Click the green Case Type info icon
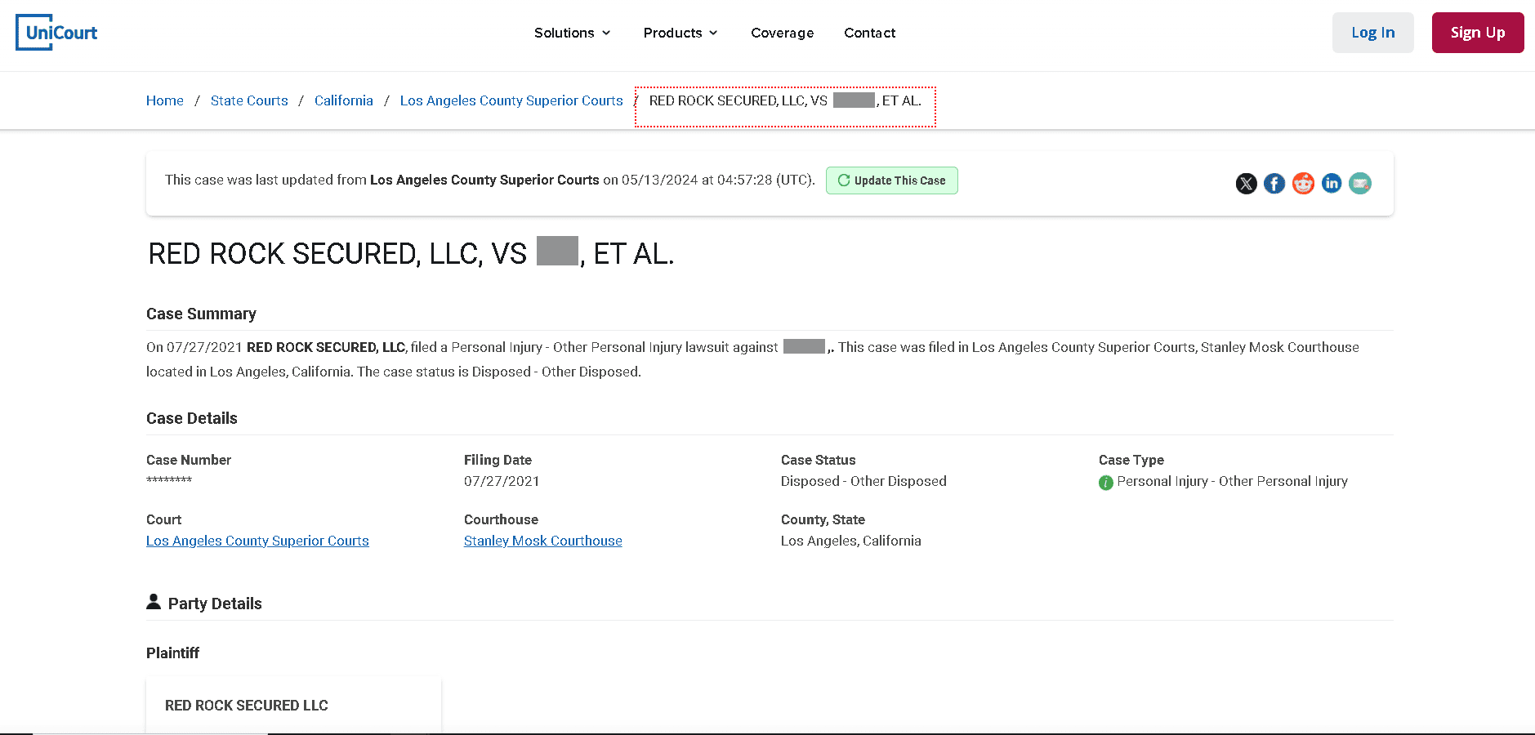Screen dimensions: 1535x735 pos(1106,483)
